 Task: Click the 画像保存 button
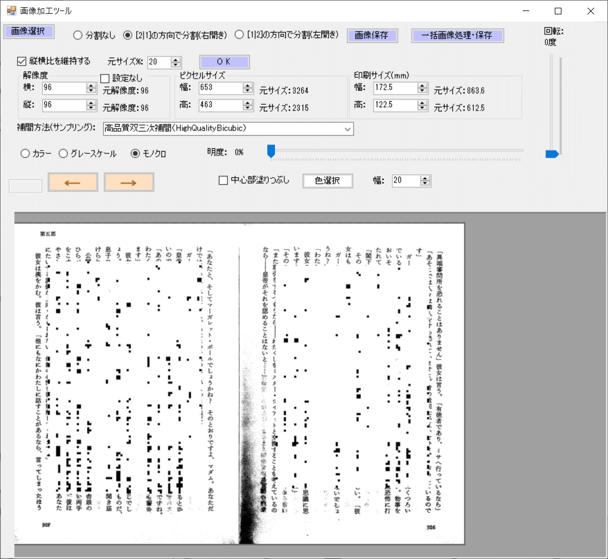pyautogui.click(x=372, y=35)
